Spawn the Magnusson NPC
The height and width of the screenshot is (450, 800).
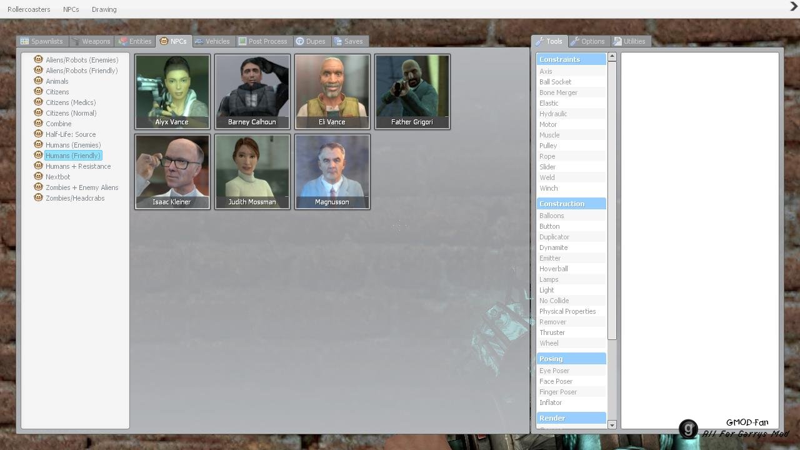332,171
